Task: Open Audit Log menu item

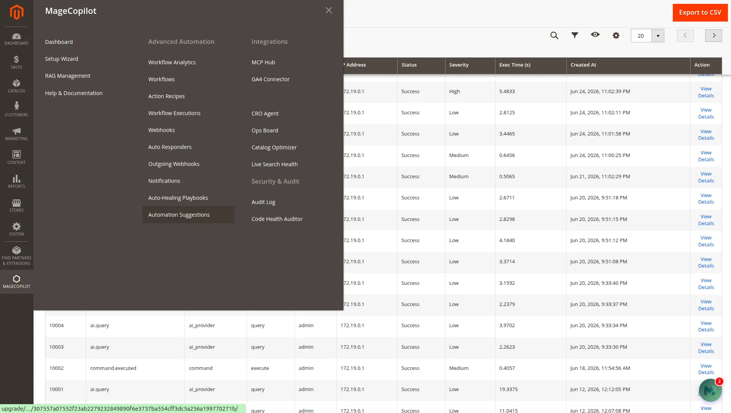Action: tap(264, 202)
